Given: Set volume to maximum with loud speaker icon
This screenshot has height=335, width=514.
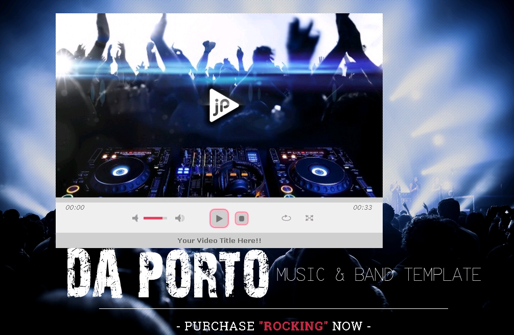Looking at the screenshot, I should (180, 218).
